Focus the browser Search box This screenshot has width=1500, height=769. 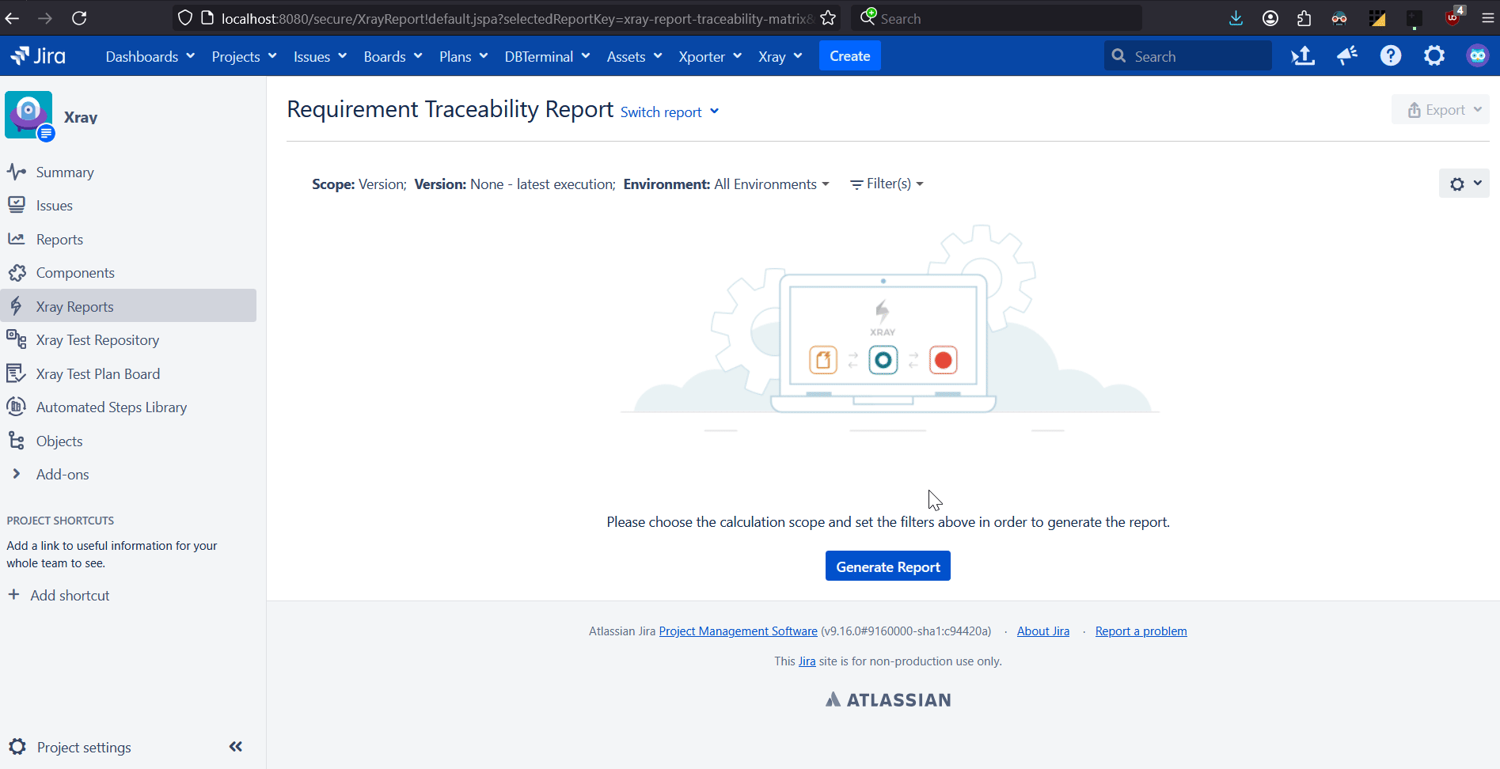coord(997,18)
